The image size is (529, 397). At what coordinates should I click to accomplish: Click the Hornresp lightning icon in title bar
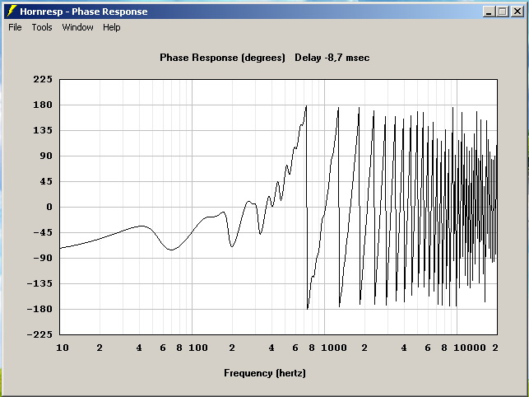click(x=12, y=12)
